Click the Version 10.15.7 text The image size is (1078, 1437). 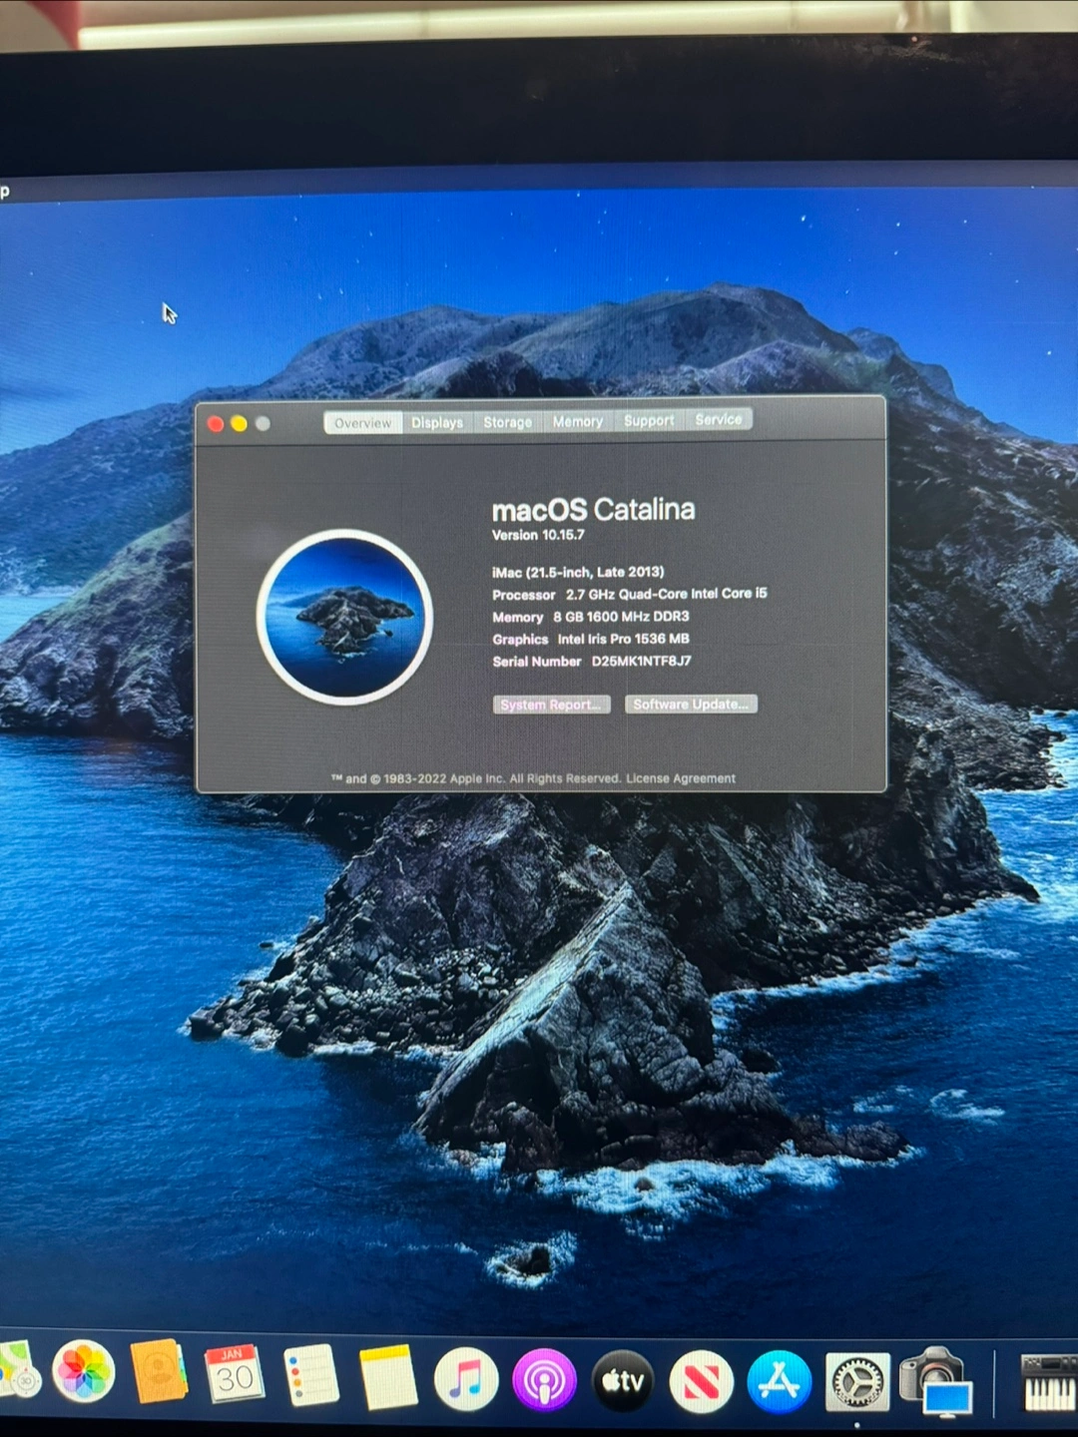click(538, 535)
